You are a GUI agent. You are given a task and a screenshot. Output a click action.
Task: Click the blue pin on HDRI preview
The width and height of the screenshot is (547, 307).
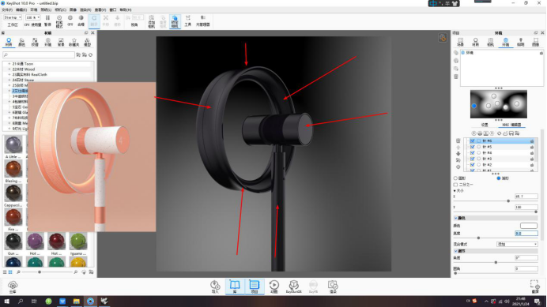[x=473, y=106]
